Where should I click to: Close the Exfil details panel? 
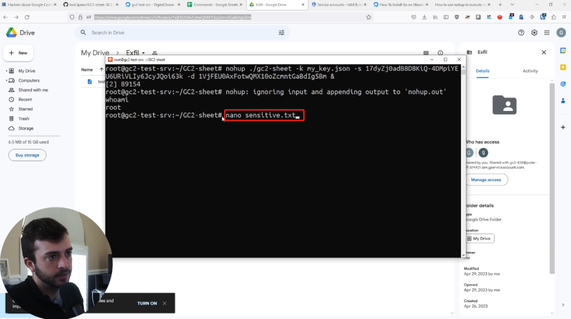point(544,52)
